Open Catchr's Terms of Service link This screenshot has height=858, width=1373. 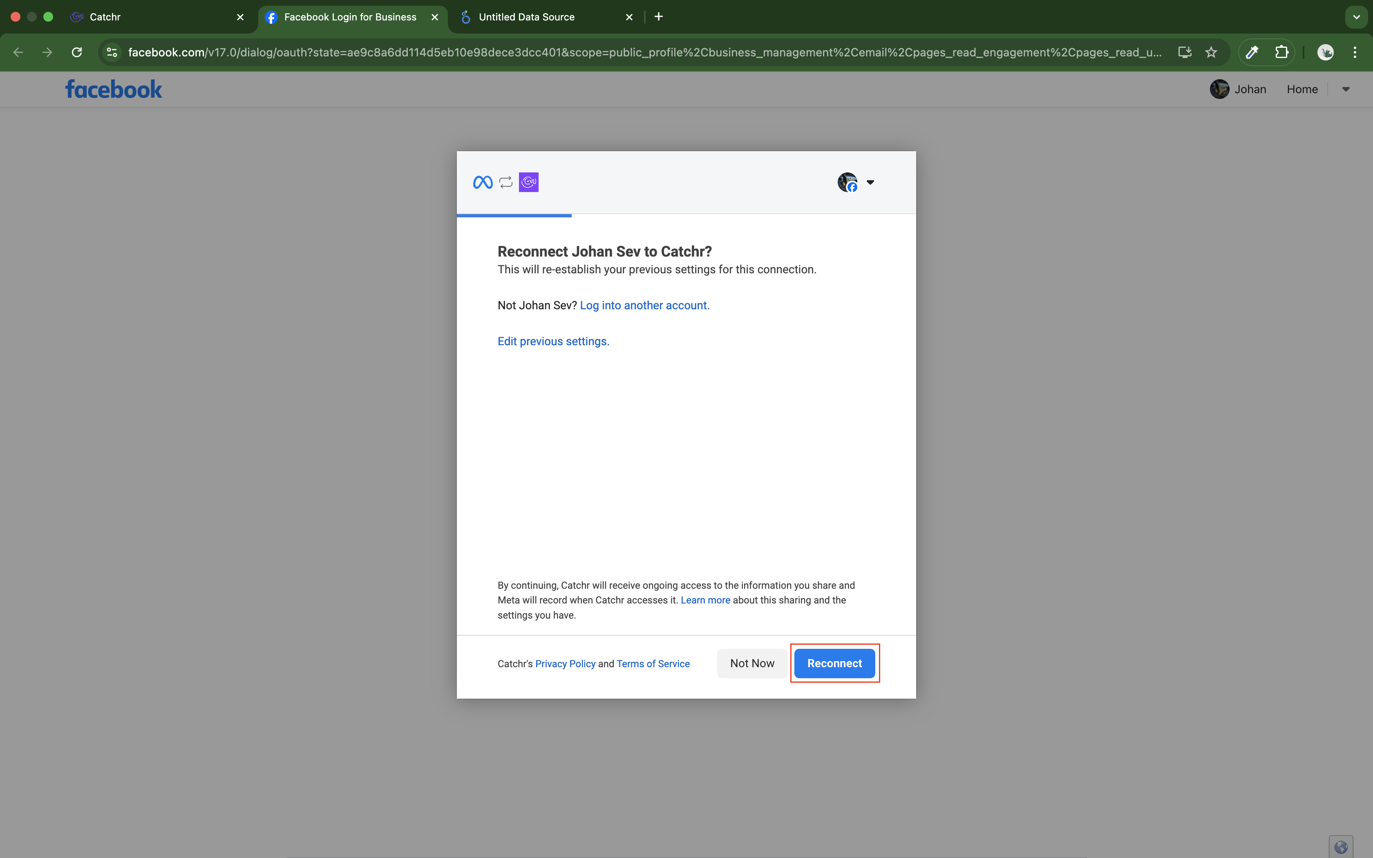653,664
